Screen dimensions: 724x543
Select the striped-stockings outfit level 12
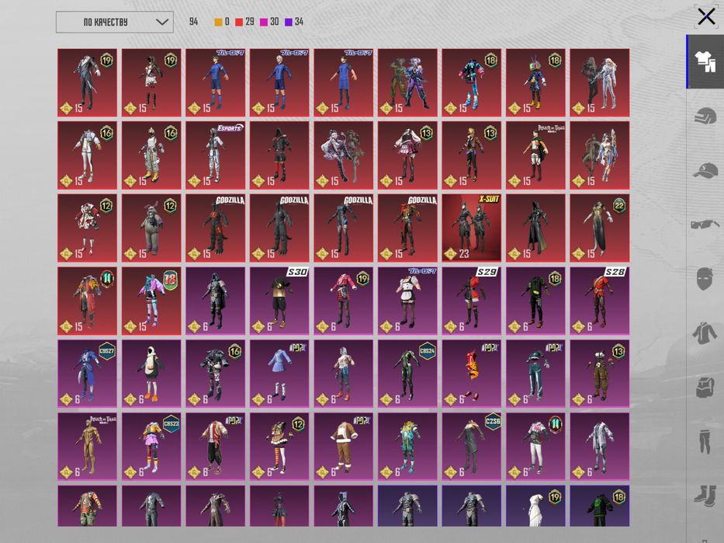pyautogui.click(x=279, y=446)
